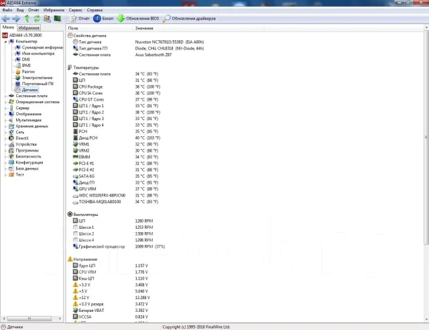
Task: Expand the Сеть tree node
Action: (5, 132)
